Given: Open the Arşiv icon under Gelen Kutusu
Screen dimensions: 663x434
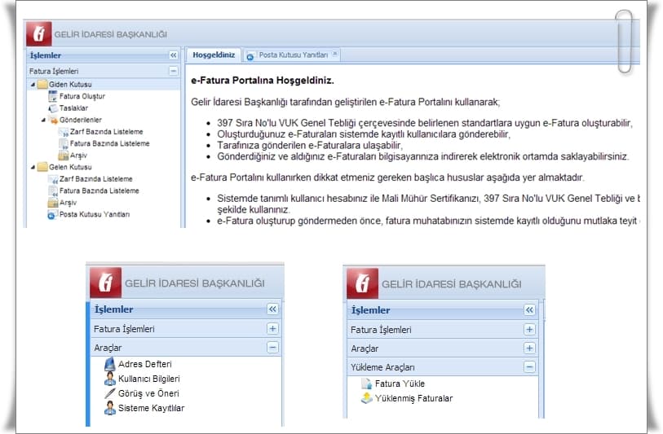Looking at the screenshot, I should 53,203.
